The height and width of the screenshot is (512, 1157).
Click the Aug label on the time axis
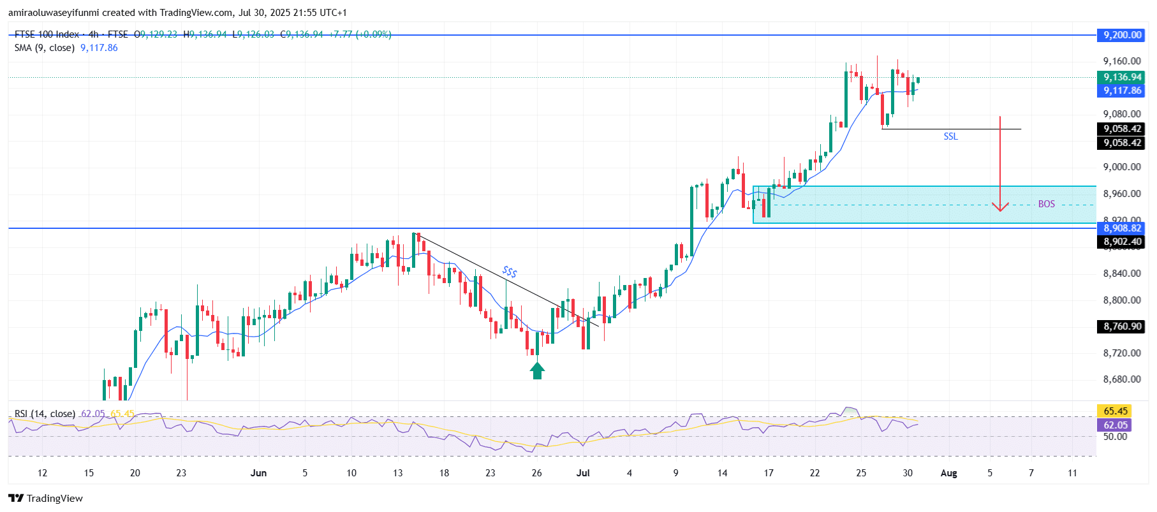coord(949,473)
